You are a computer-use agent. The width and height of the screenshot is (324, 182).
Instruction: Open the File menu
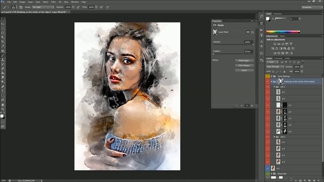pos(9,2)
